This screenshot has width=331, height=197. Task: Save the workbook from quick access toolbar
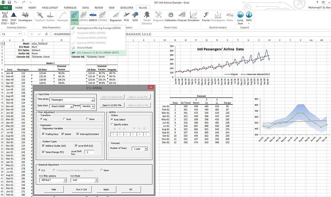coord(9,2)
